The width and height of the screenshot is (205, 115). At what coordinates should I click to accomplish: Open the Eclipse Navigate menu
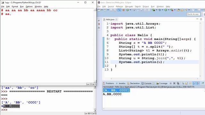click(129, 6)
